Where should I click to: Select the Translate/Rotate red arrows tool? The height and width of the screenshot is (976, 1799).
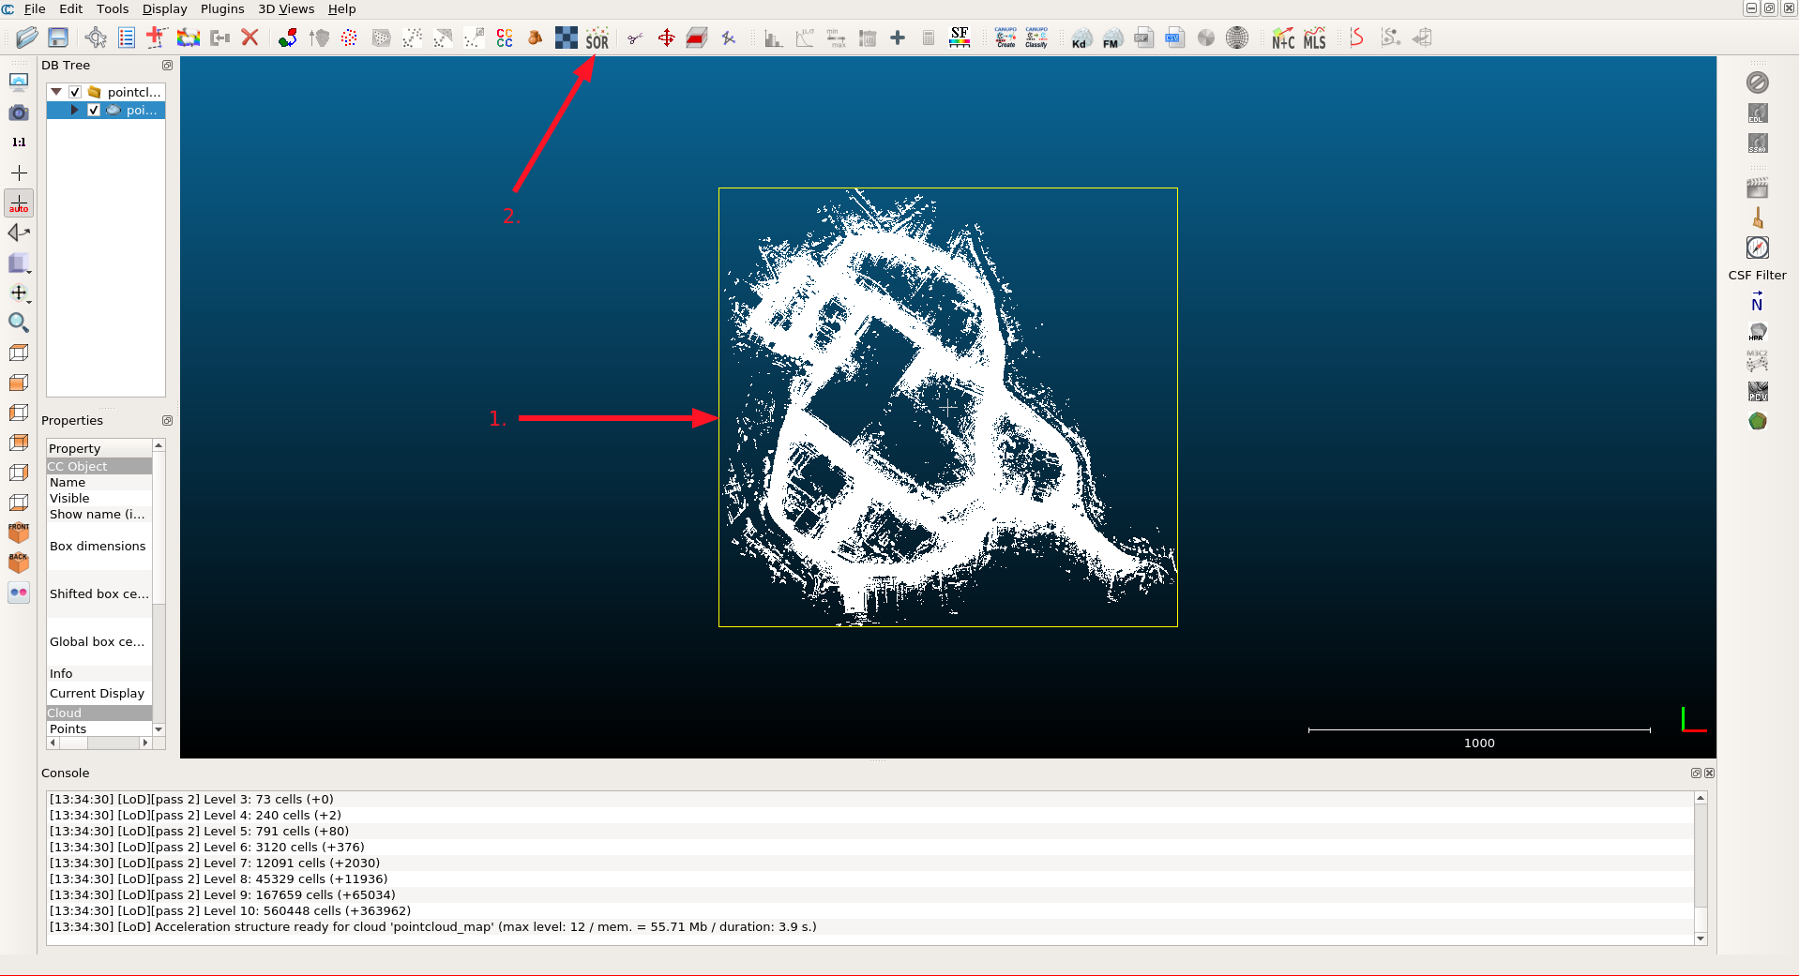coord(666,38)
